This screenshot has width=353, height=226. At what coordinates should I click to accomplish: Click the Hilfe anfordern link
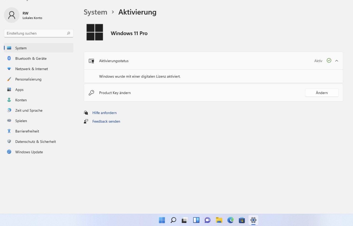coord(104,113)
